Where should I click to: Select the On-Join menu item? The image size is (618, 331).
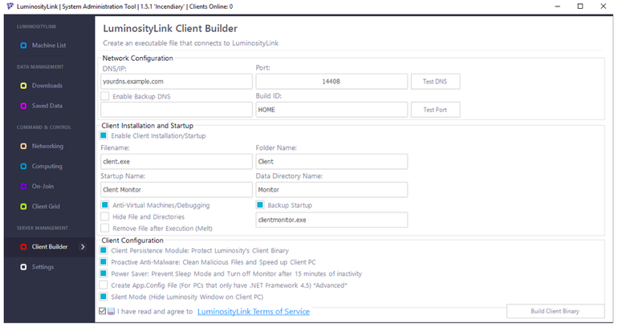pos(43,186)
